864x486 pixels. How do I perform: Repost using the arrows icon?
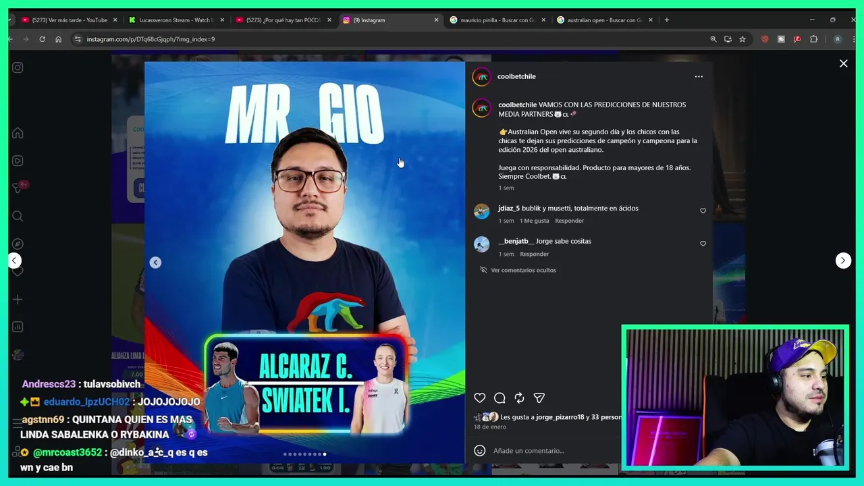click(x=519, y=398)
